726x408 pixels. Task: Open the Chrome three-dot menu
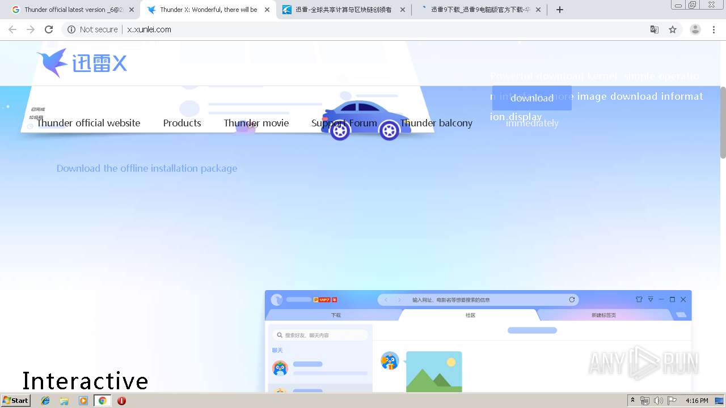[x=714, y=29]
